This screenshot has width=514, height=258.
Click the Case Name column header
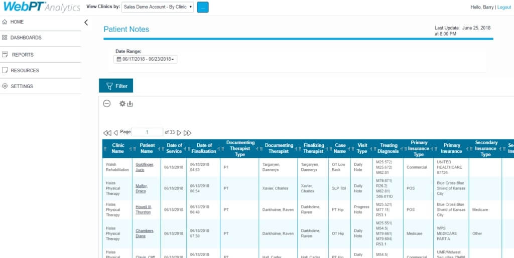coord(340,148)
